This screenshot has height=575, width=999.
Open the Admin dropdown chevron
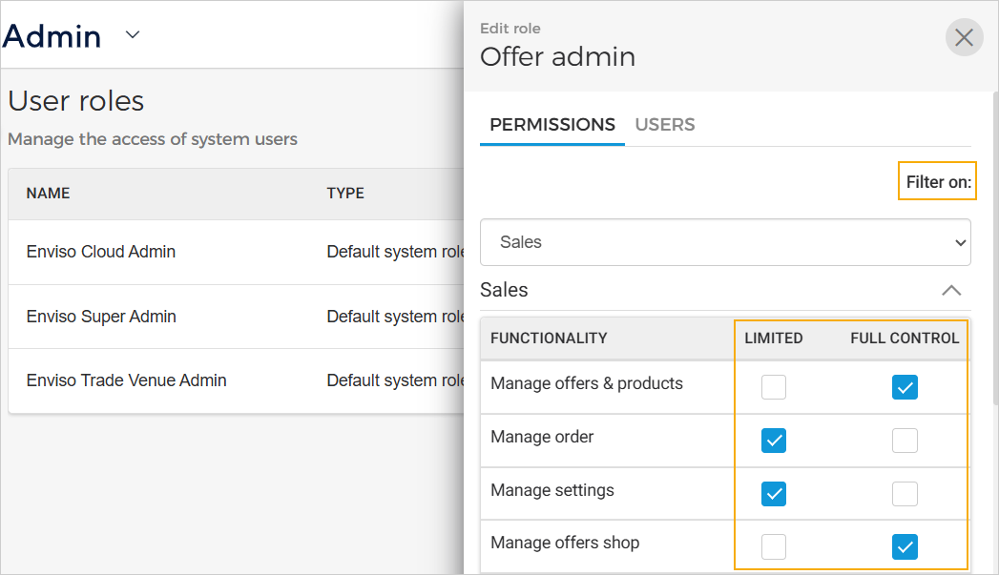tap(133, 35)
